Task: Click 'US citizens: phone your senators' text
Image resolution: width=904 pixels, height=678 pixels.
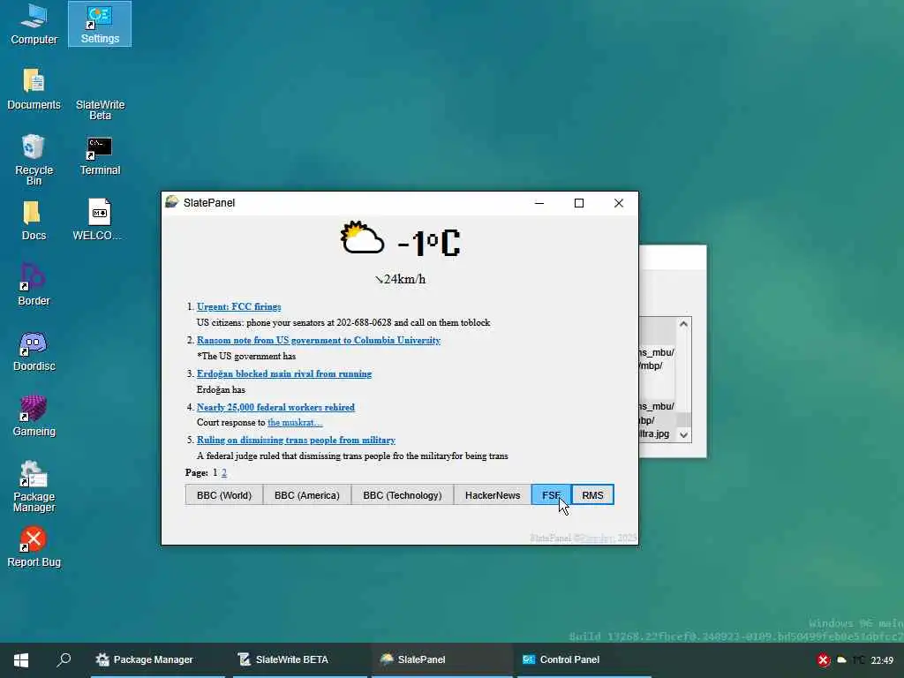Action: coord(343,323)
